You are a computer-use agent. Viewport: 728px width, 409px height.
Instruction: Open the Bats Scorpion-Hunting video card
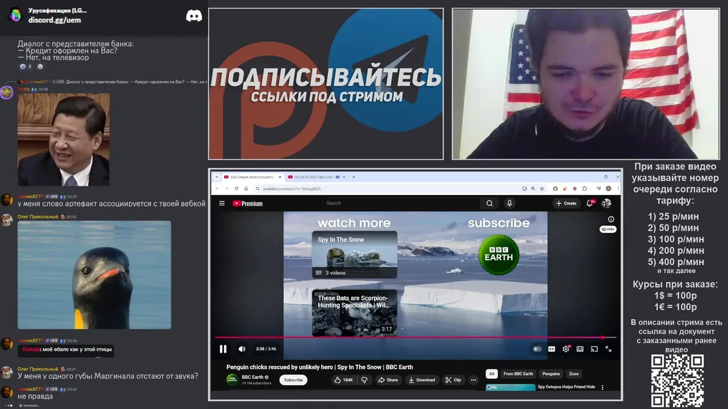pyautogui.click(x=354, y=312)
